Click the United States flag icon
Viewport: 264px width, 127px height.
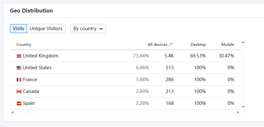[x=19, y=68]
